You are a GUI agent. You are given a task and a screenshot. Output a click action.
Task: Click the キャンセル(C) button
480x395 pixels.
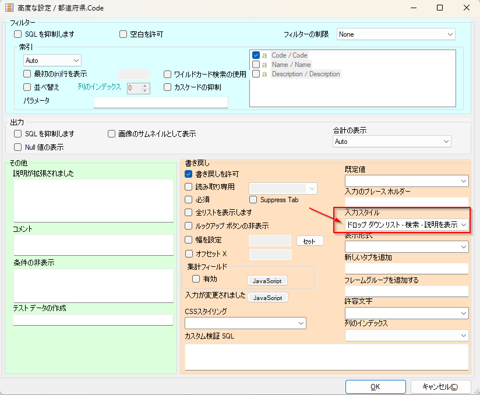click(x=440, y=387)
